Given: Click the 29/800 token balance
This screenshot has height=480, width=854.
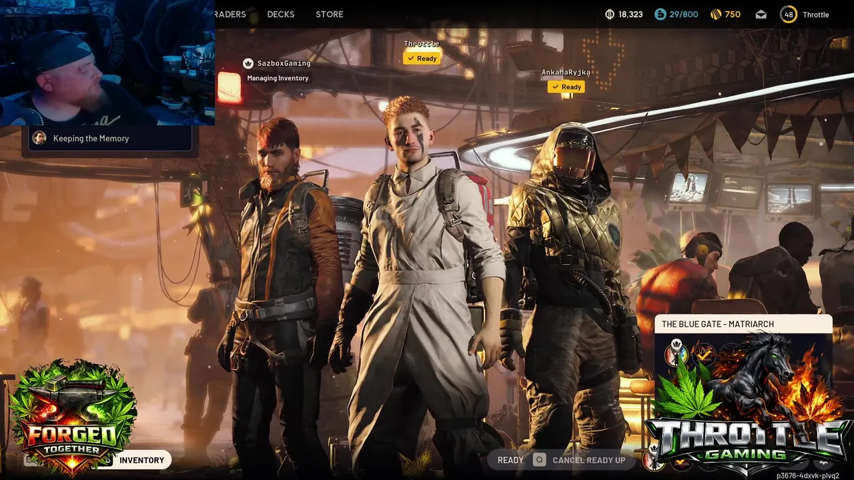Looking at the screenshot, I should (x=684, y=15).
